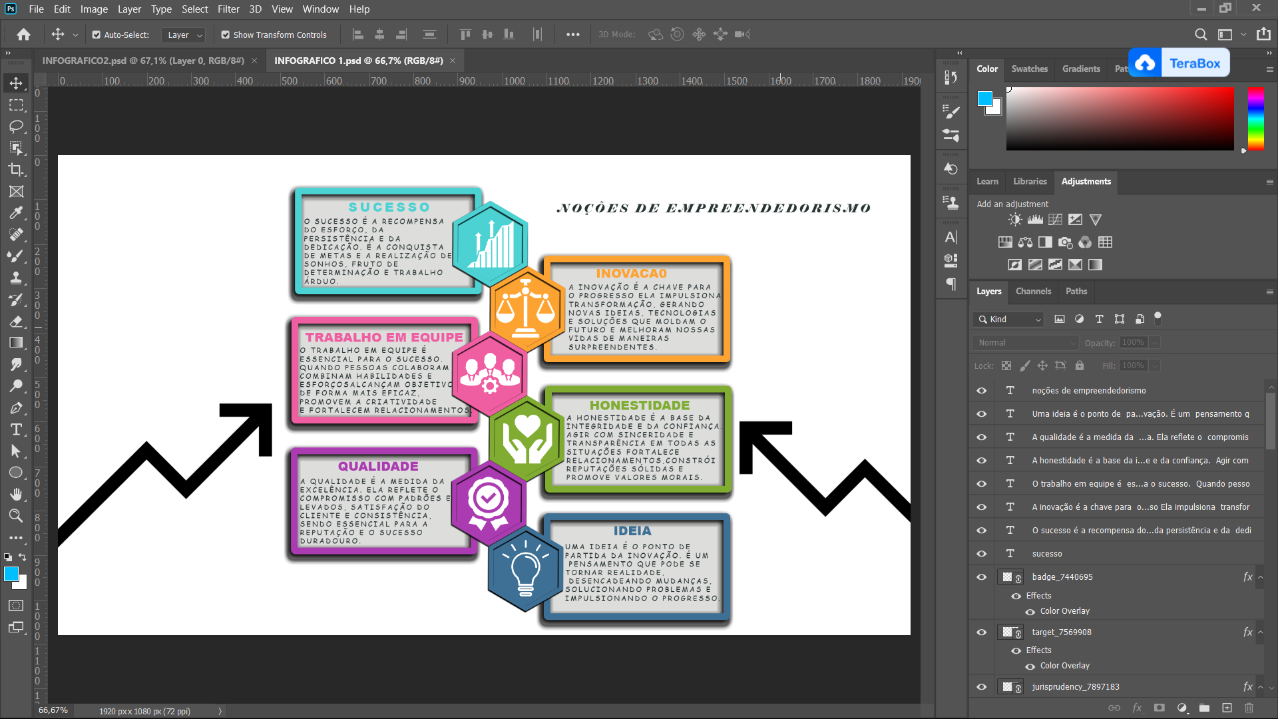Screen dimensions: 1278x719
Task: Select the Crop tool
Action: 16,170
